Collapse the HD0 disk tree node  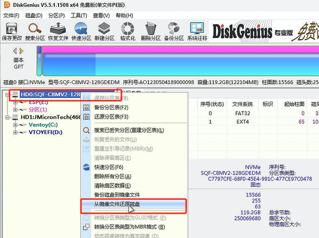(x=7, y=95)
